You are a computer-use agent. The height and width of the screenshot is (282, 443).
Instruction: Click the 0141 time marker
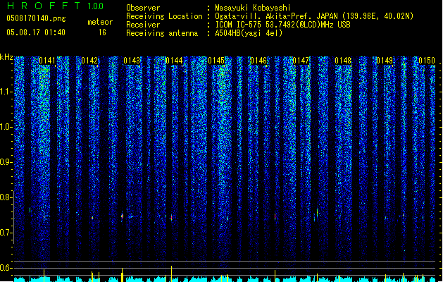click(47, 61)
